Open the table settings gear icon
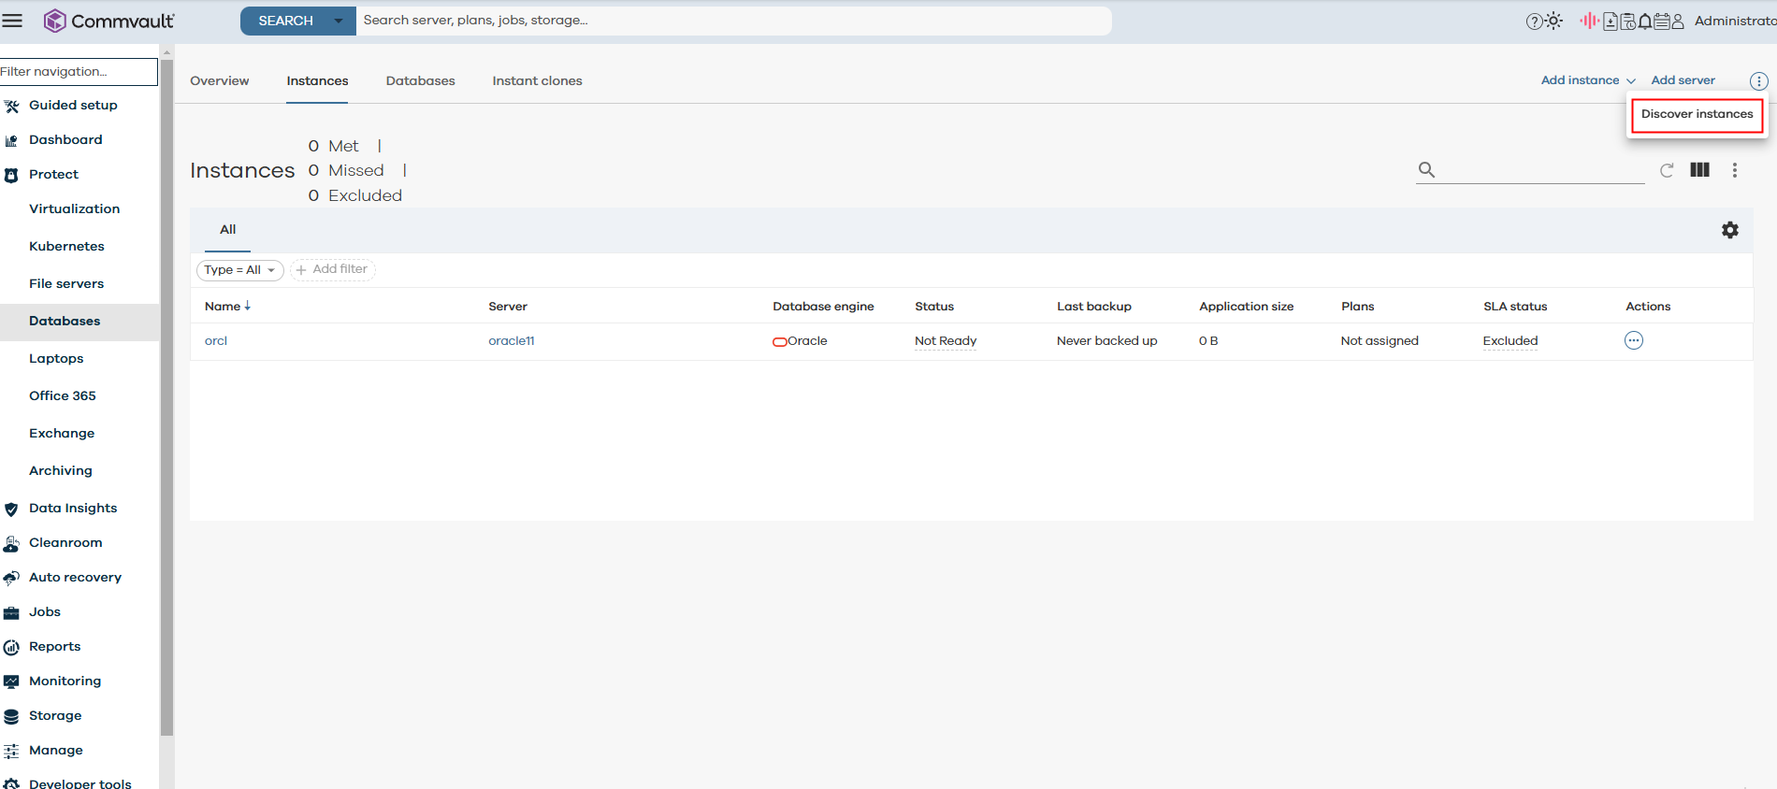The width and height of the screenshot is (1777, 789). [x=1730, y=230]
